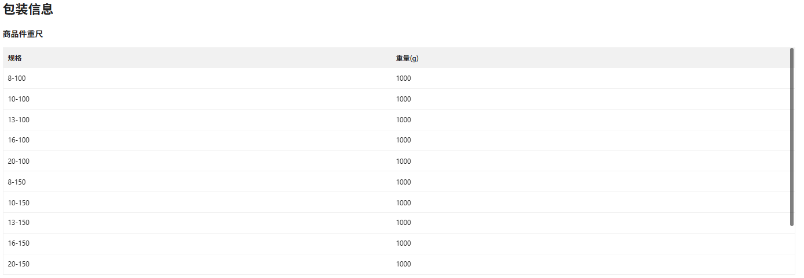The height and width of the screenshot is (278, 804).
Task: Click the 8-150 specification cell
Action: [17, 182]
